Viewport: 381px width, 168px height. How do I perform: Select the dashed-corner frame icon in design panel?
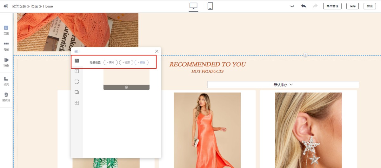pyautogui.click(x=77, y=81)
